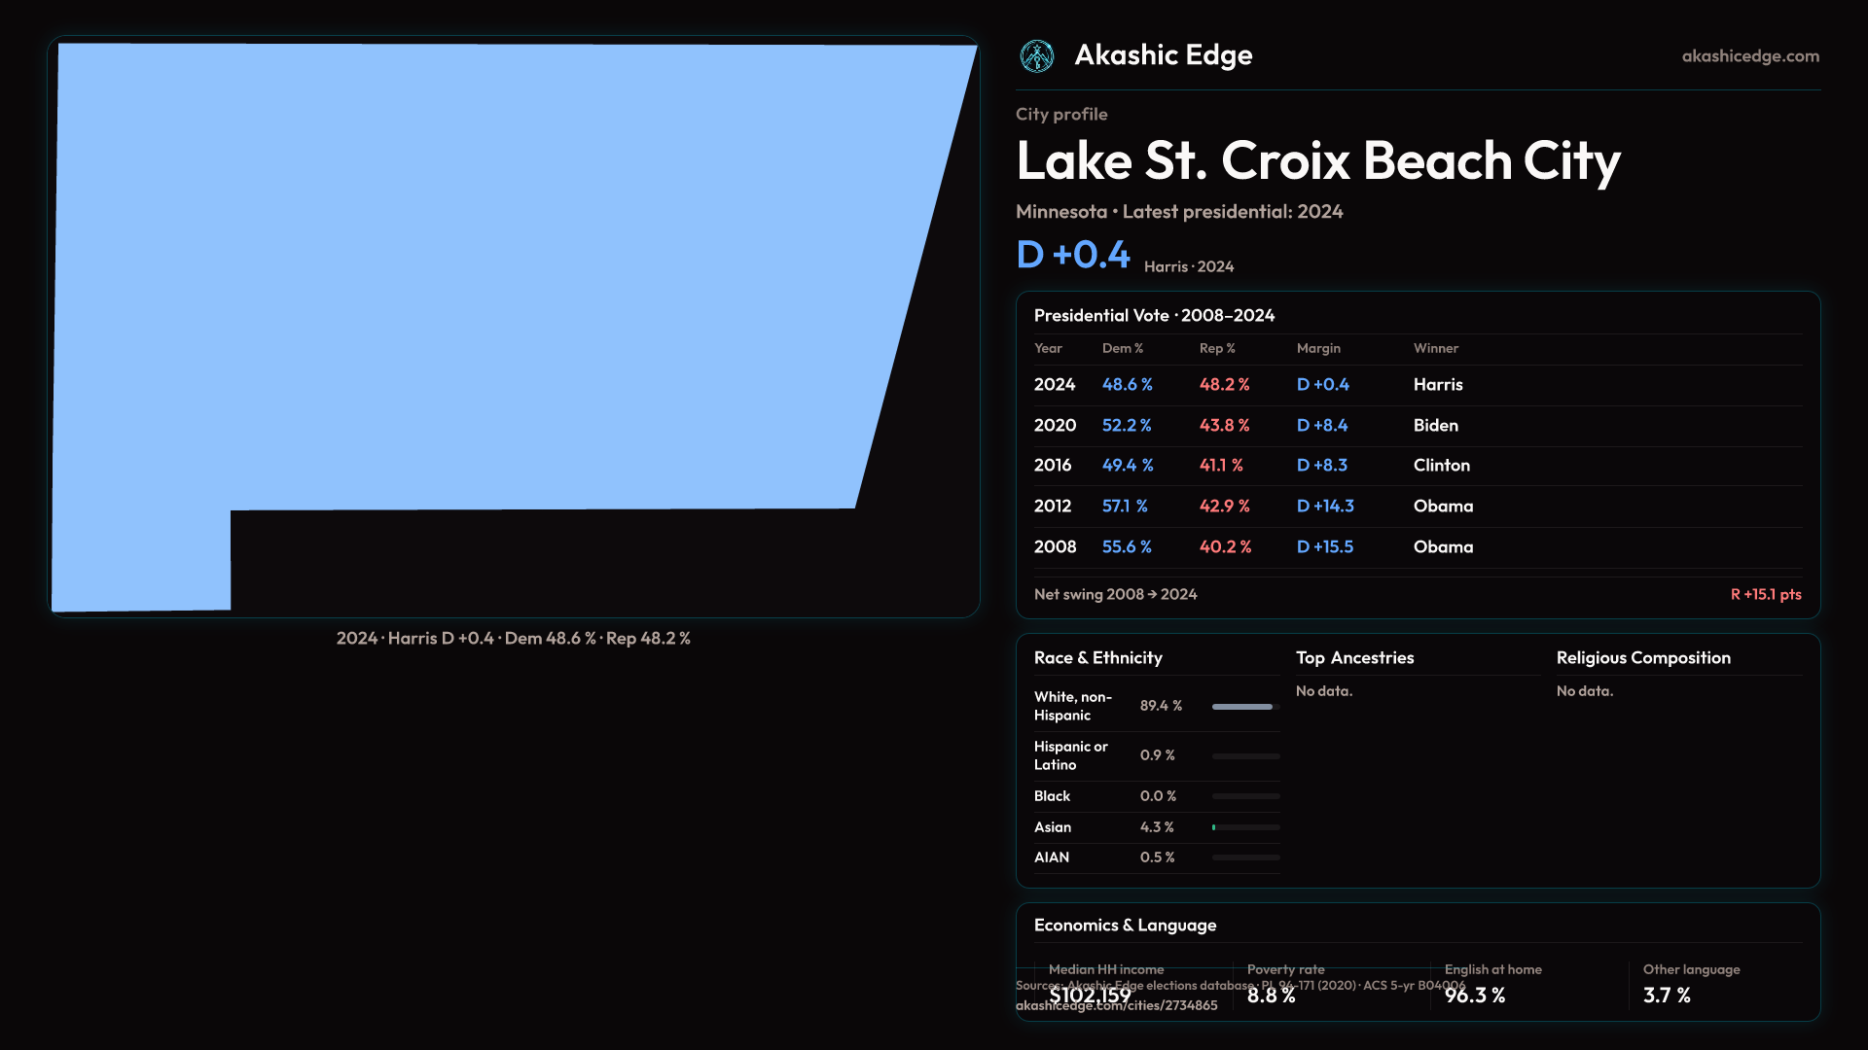The height and width of the screenshot is (1050, 1868).
Task: Click the Lake St. Croix Beach City title
Action: coord(1317,160)
